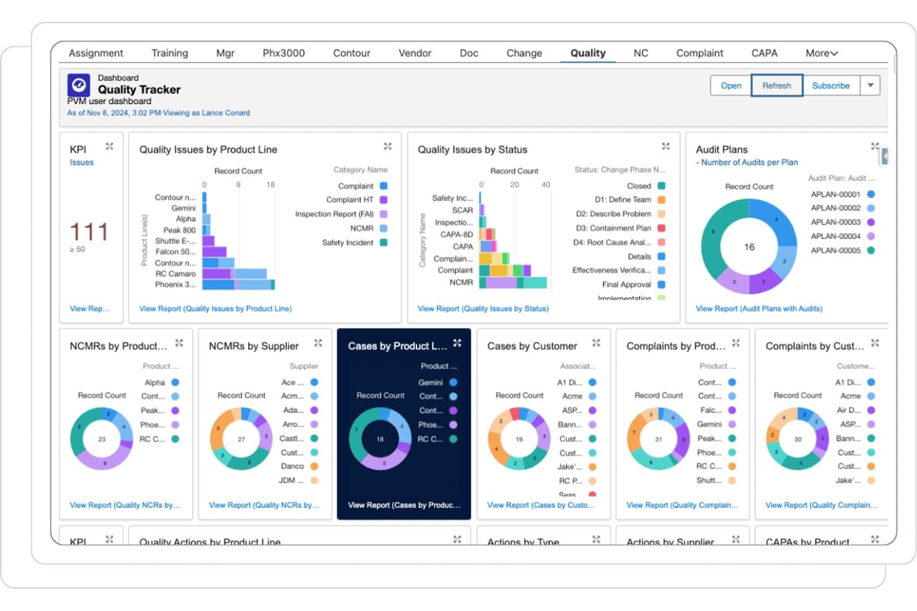917x611 pixels.
Task: Expand NCMRs by Supplier widget
Action: click(x=318, y=342)
